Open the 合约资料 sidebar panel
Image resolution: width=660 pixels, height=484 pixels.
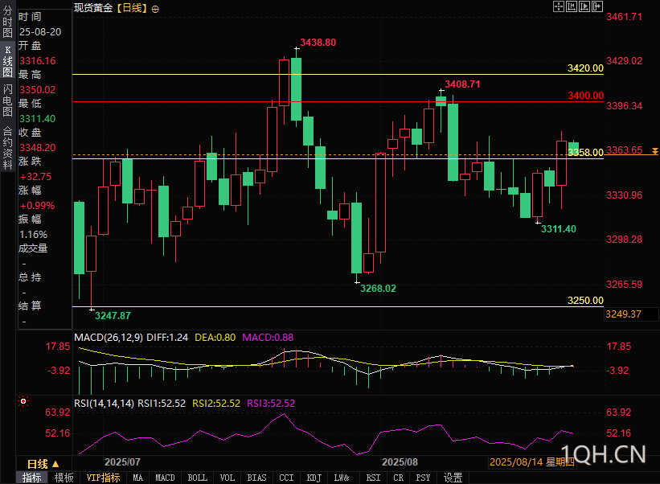pos(7,148)
